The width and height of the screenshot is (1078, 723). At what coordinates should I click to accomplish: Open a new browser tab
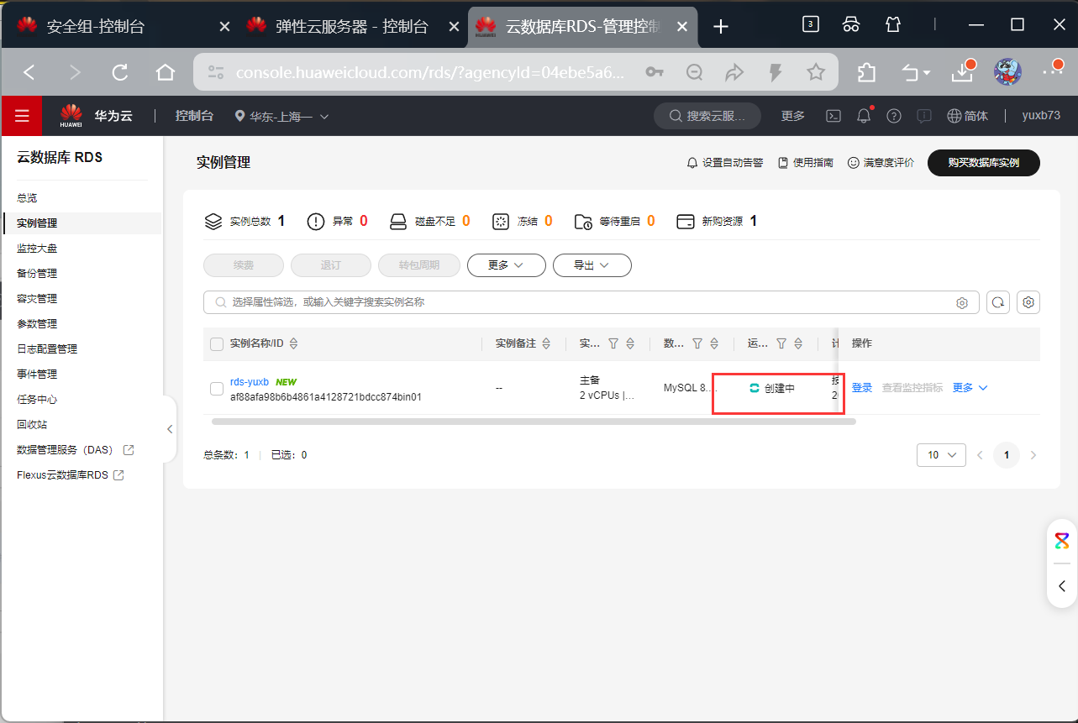[720, 26]
